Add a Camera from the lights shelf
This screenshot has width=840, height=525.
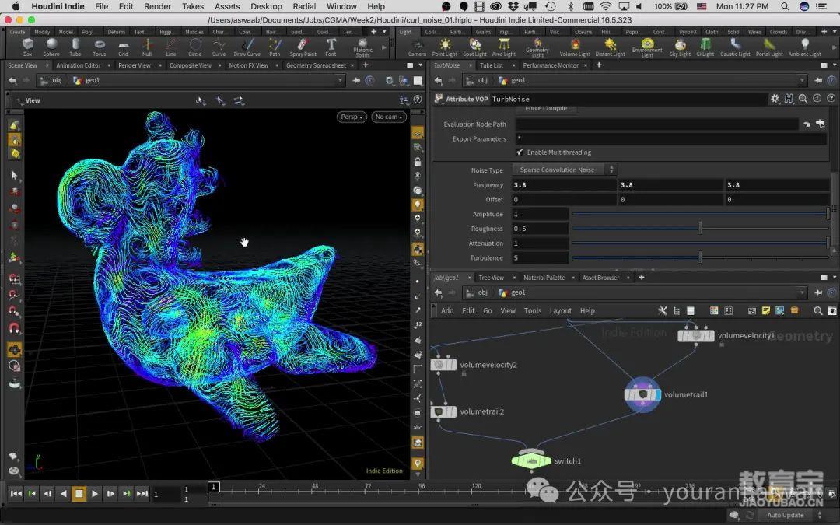tap(417, 47)
